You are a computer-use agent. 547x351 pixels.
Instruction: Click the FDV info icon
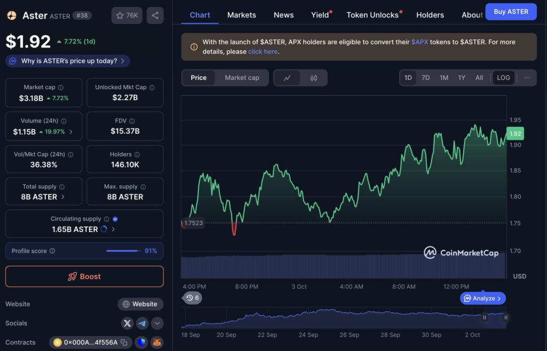point(132,121)
